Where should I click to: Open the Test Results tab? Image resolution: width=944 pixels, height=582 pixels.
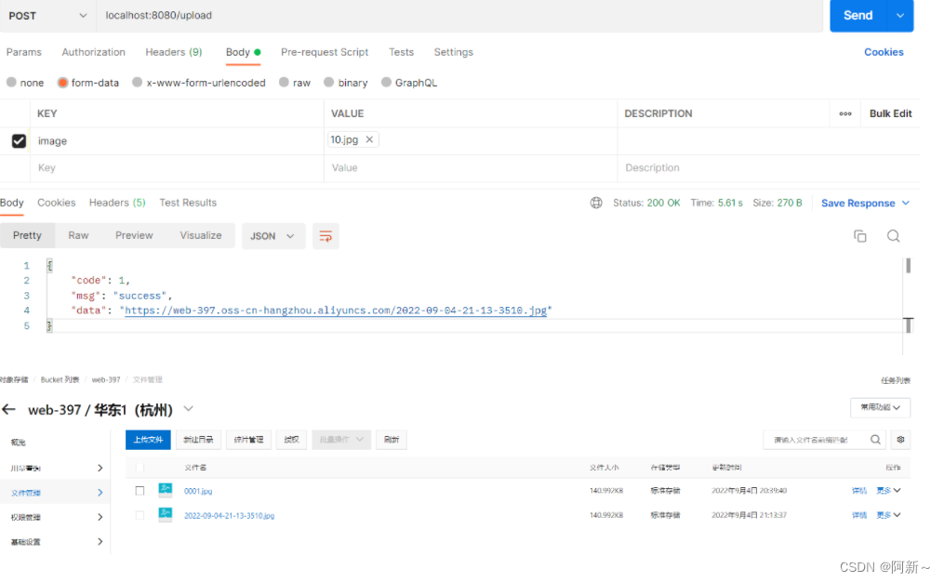(x=188, y=203)
